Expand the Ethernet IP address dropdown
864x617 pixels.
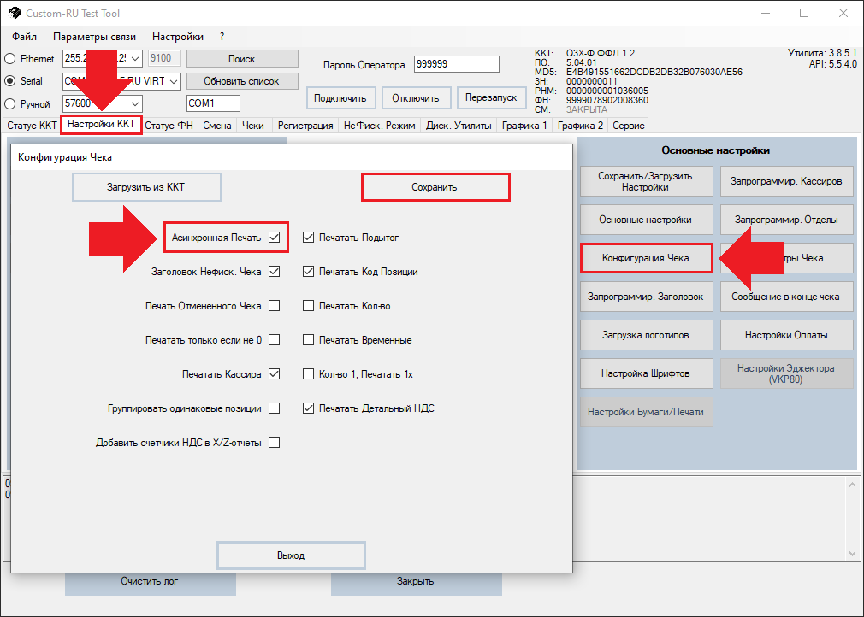click(x=135, y=59)
